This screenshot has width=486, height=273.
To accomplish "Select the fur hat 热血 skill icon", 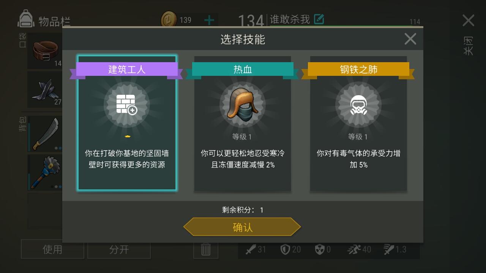I will coord(243,105).
